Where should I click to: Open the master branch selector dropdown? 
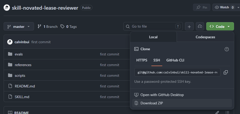[19, 27]
